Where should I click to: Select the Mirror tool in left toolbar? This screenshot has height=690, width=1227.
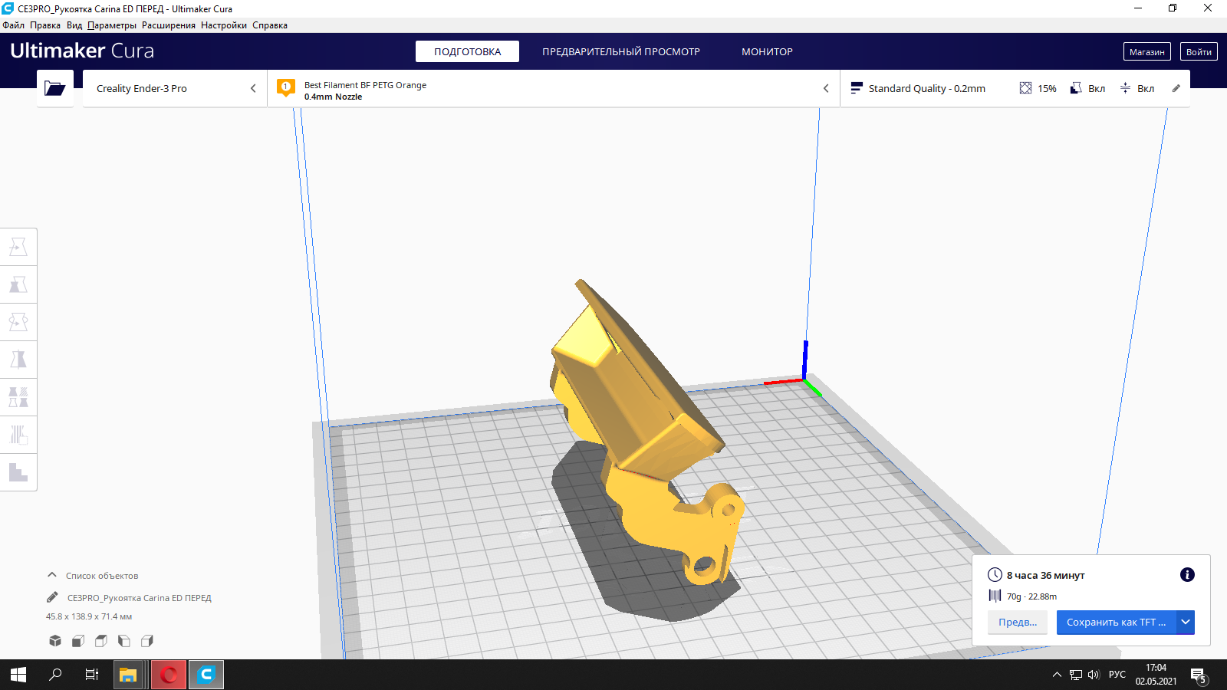18,360
